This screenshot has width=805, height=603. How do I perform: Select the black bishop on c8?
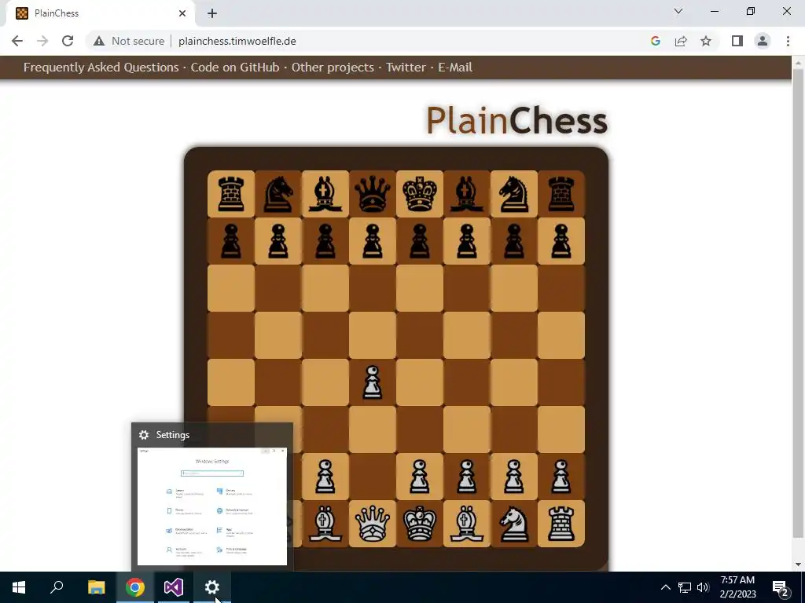[325, 194]
